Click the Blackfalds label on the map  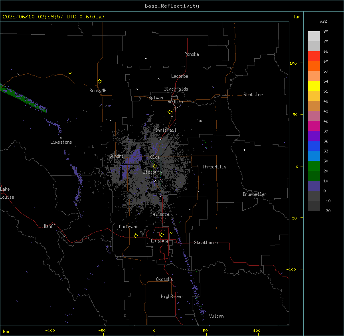point(176,89)
